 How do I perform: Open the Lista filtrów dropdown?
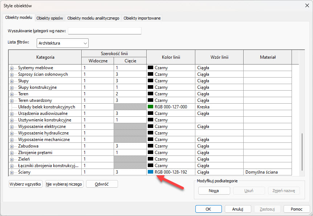[x=62, y=43]
